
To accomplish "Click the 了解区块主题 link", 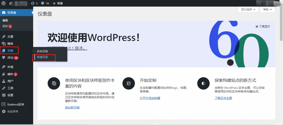I will tap(223, 98).
